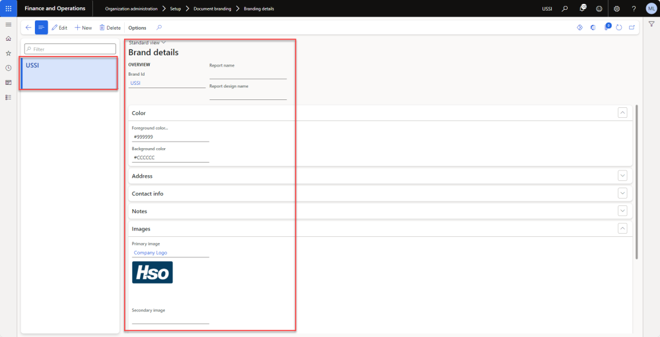The height and width of the screenshot is (337, 660).
Task: Expand the Notes section chevron
Action: point(622,211)
